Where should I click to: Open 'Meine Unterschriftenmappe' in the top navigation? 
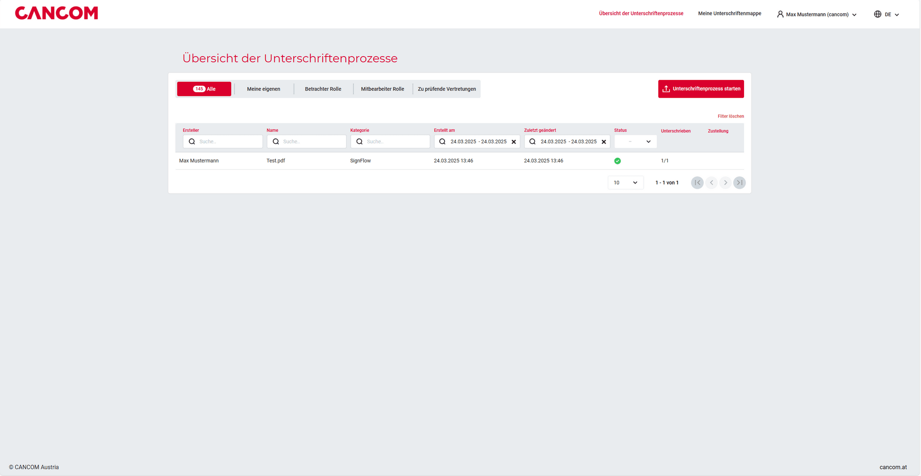tap(729, 13)
